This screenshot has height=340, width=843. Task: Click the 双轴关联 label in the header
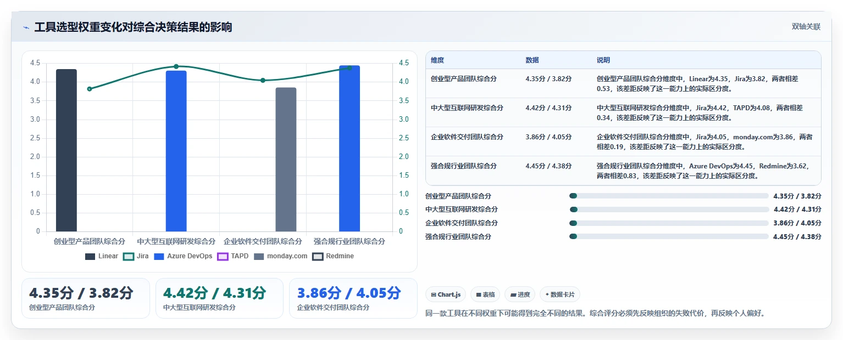click(806, 27)
